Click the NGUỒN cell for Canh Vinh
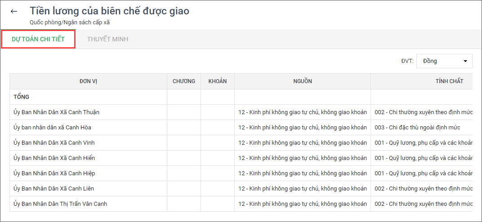Screen dimensions: 482x222 (303, 142)
